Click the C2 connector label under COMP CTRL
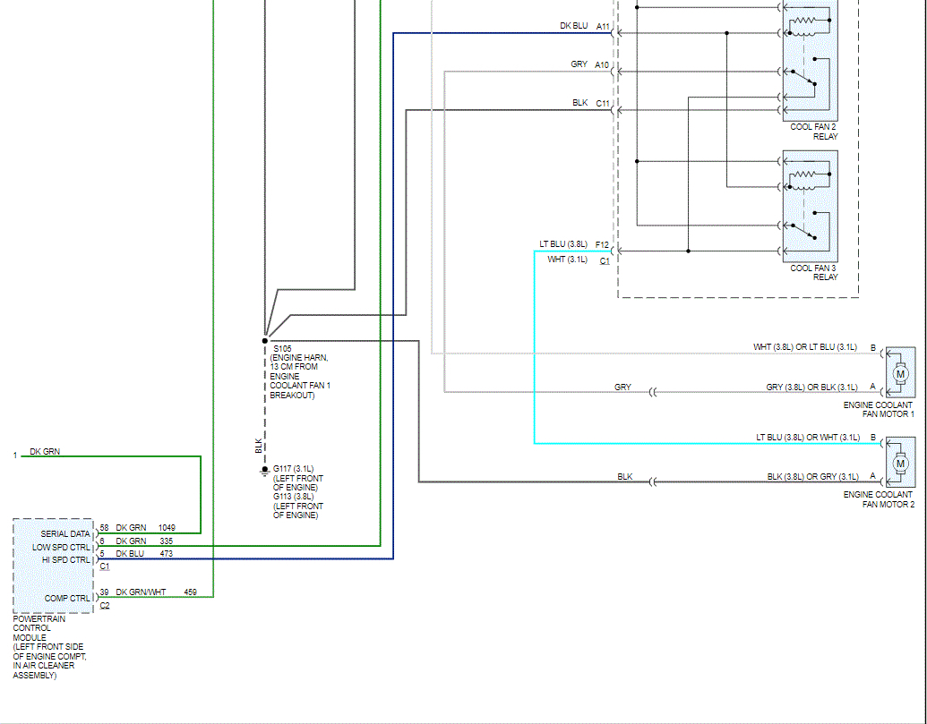Image resolution: width=927 pixels, height=724 pixels. pos(105,606)
